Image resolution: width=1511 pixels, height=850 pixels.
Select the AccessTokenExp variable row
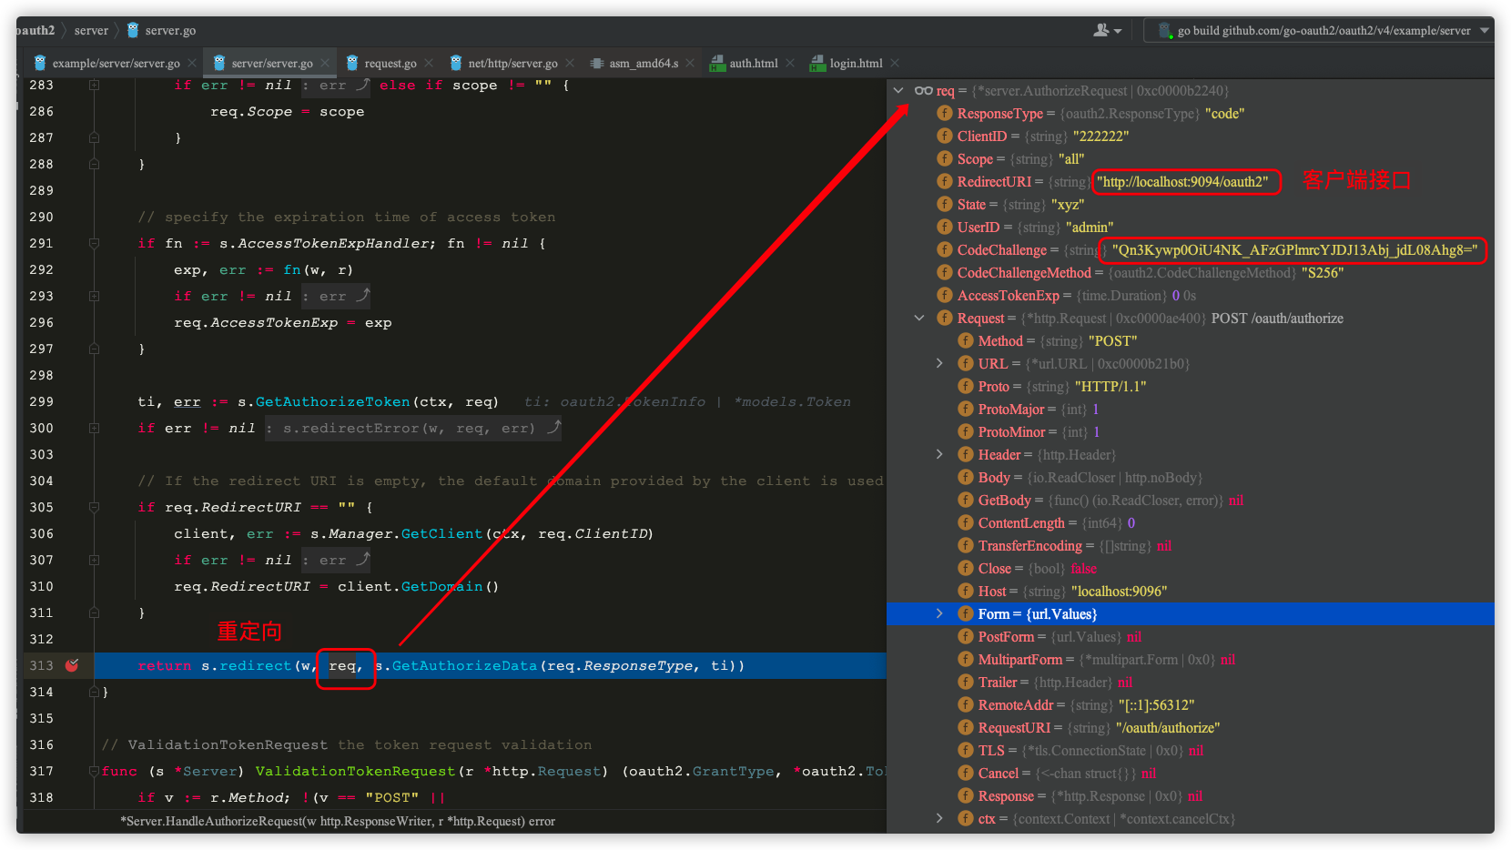[1191, 295]
